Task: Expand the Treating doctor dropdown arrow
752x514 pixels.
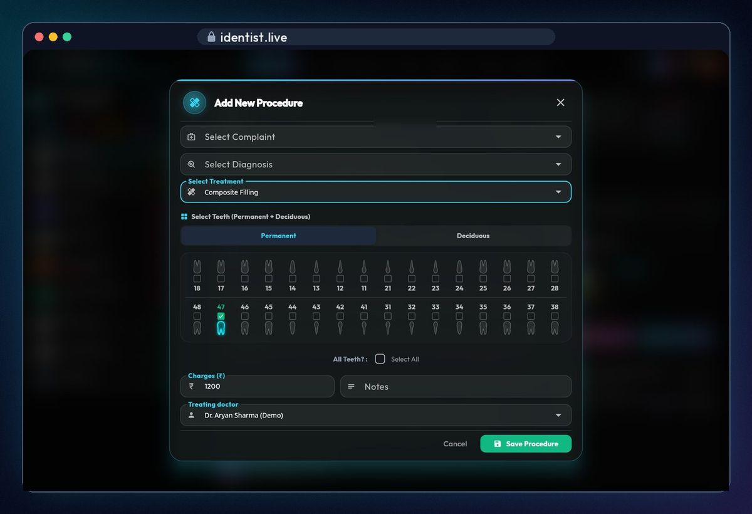Action: tap(558, 415)
